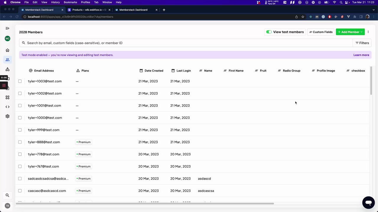378x212 pixels.
Task: Open the three-dot more options menu
Action: tap(368, 32)
